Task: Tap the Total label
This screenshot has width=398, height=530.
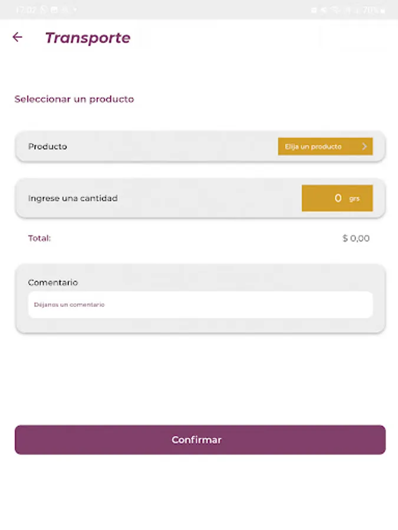Action: (40, 238)
